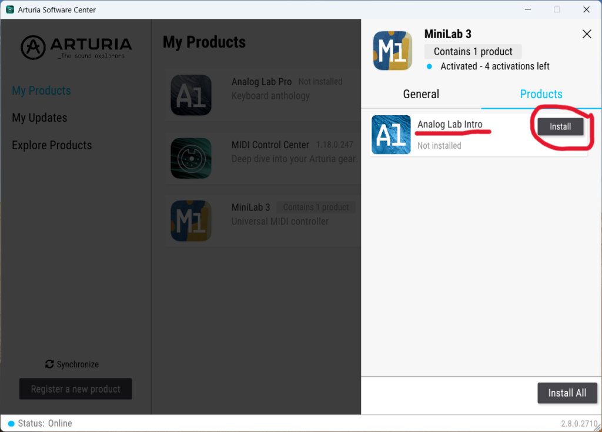602x432 pixels.
Task: Install Analog Lab Intro
Action: (560, 127)
